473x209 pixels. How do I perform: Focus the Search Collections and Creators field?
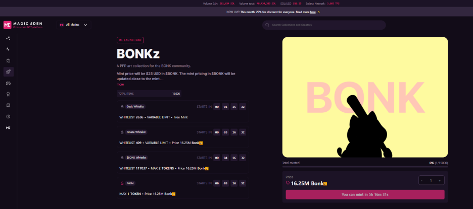pos(324,25)
